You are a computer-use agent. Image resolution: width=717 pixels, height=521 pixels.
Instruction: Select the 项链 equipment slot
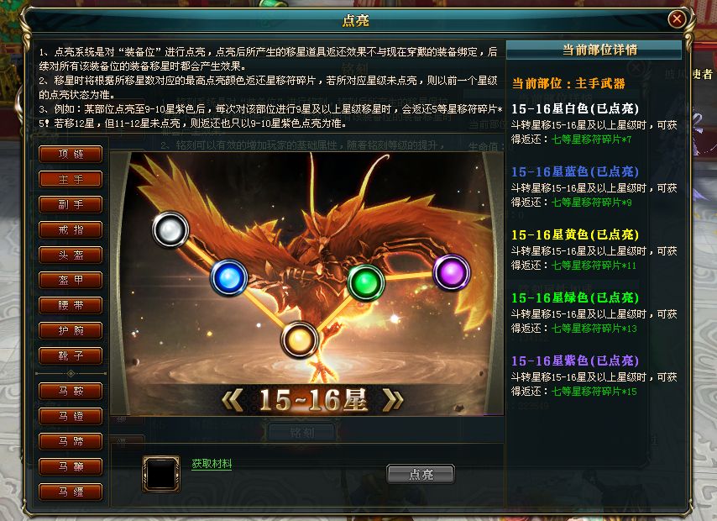(x=71, y=155)
